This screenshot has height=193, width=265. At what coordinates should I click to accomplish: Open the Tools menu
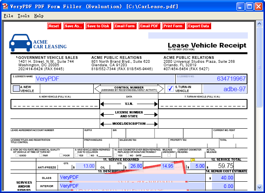[24, 16]
